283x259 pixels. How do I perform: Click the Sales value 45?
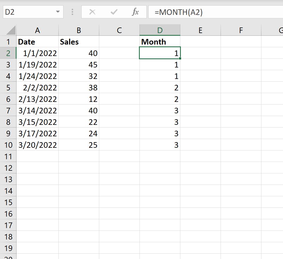tap(79, 65)
